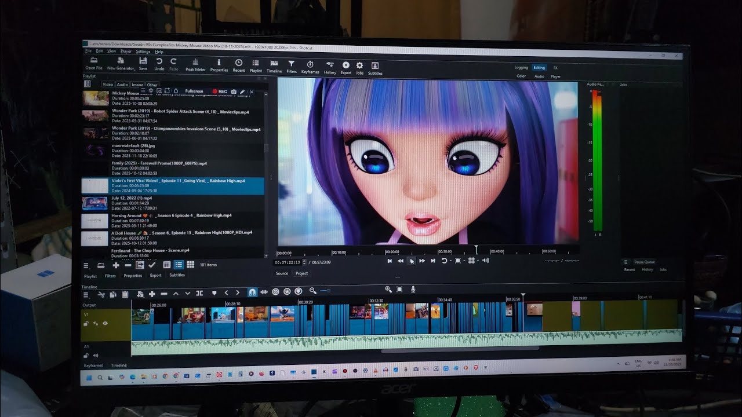Switch to the Project player tab
This screenshot has height=417, width=742.
point(301,273)
